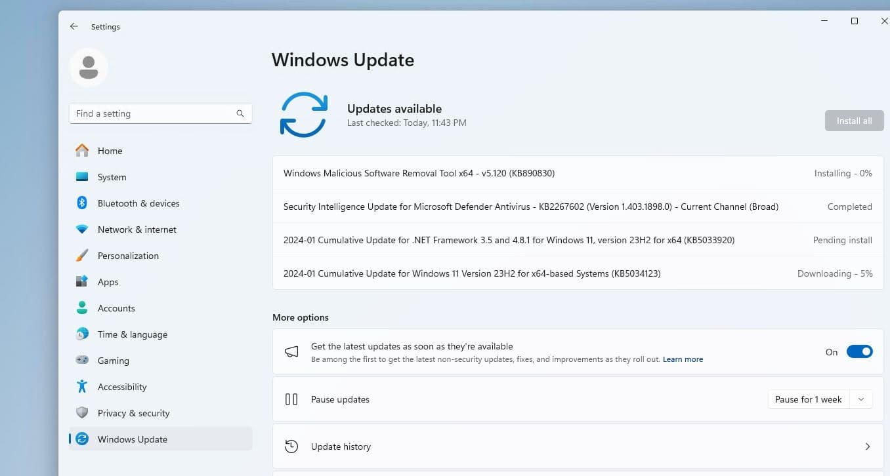The height and width of the screenshot is (476, 890).
Task: Click the Gaming controller icon
Action: tap(82, 361)
